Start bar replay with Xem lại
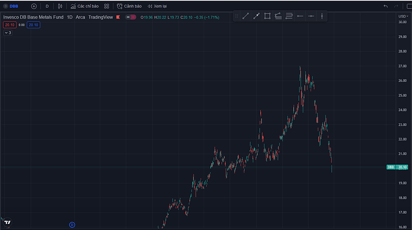Viewport: 412px width, 230px height. coord(157,6)
